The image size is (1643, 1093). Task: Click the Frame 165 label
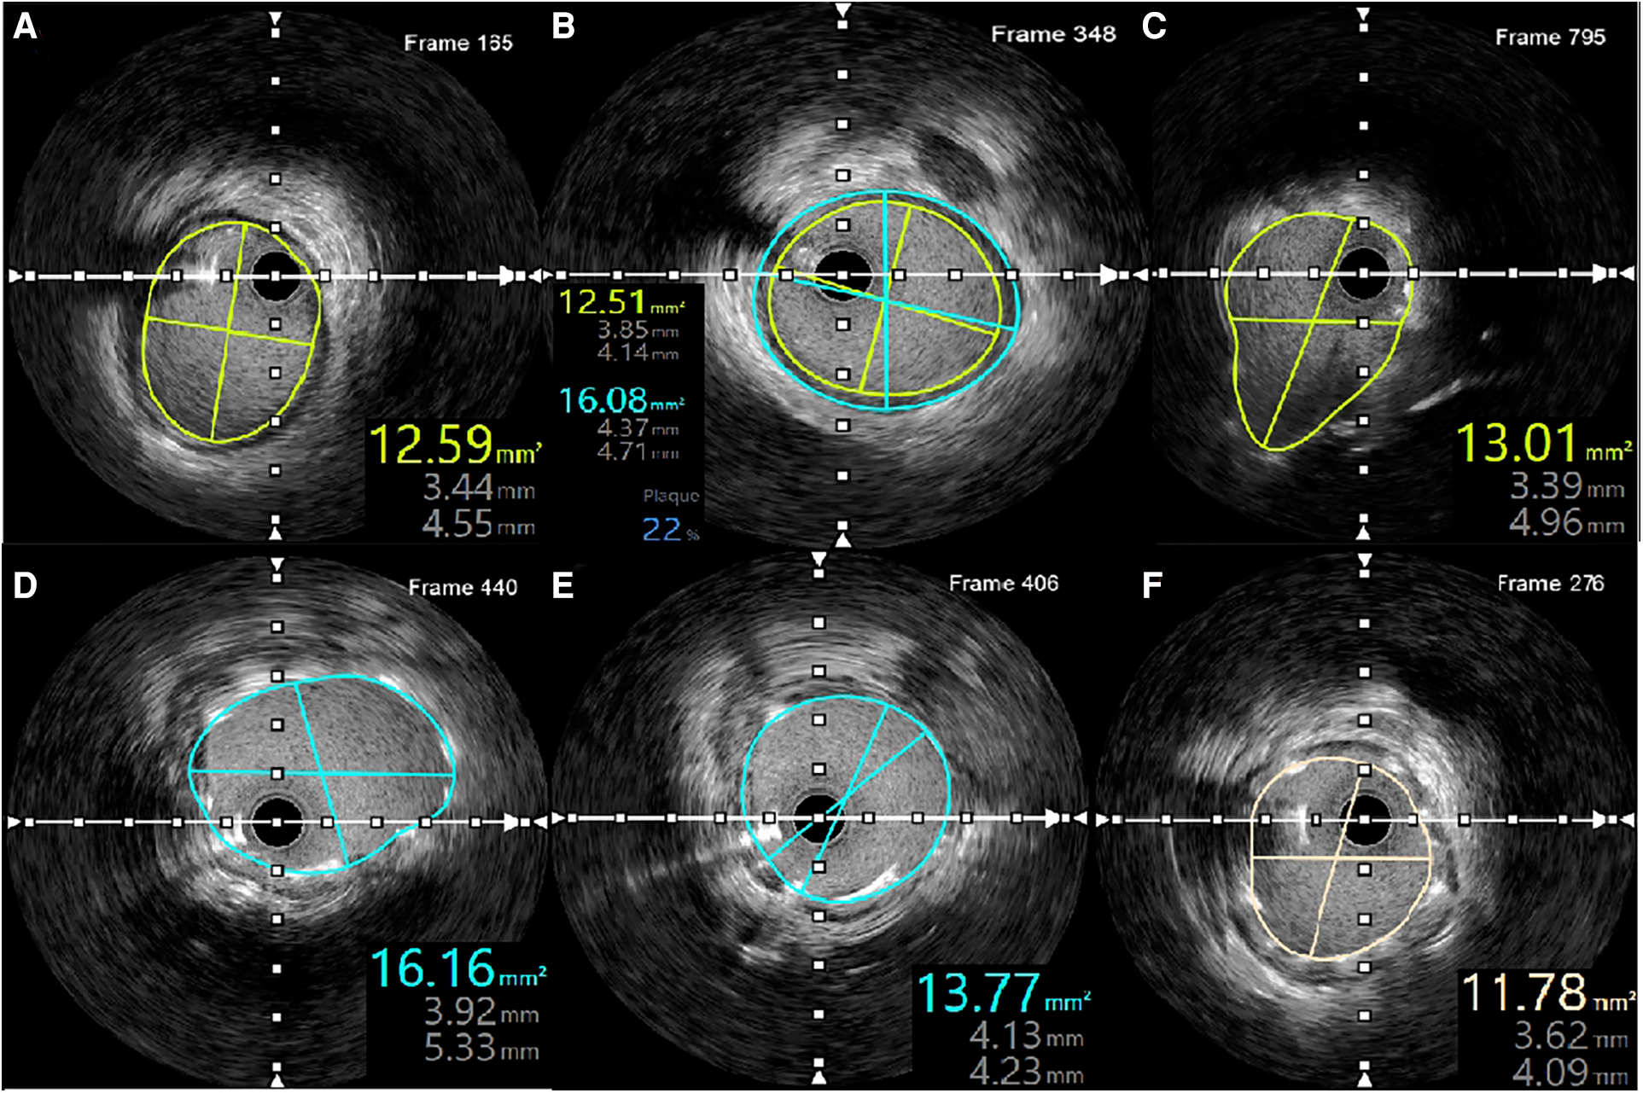point(457,43)
